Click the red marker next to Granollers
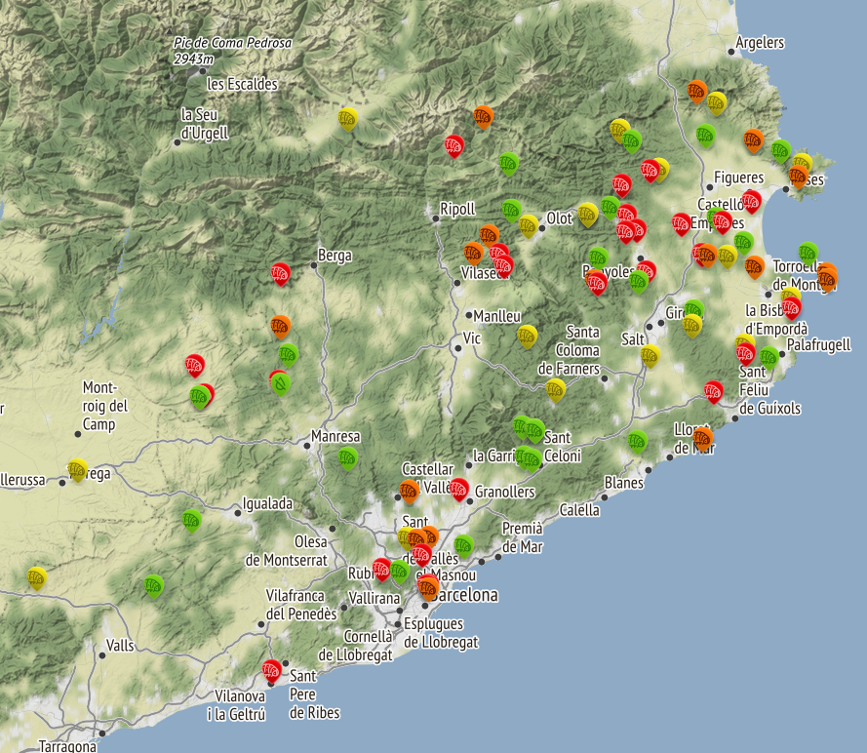The height and width of the screenshot is (753, 867). click(x=459, y=489)
